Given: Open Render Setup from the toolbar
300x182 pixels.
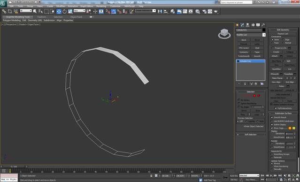Looking at the screenshot, I should click(x=204, y=11).
